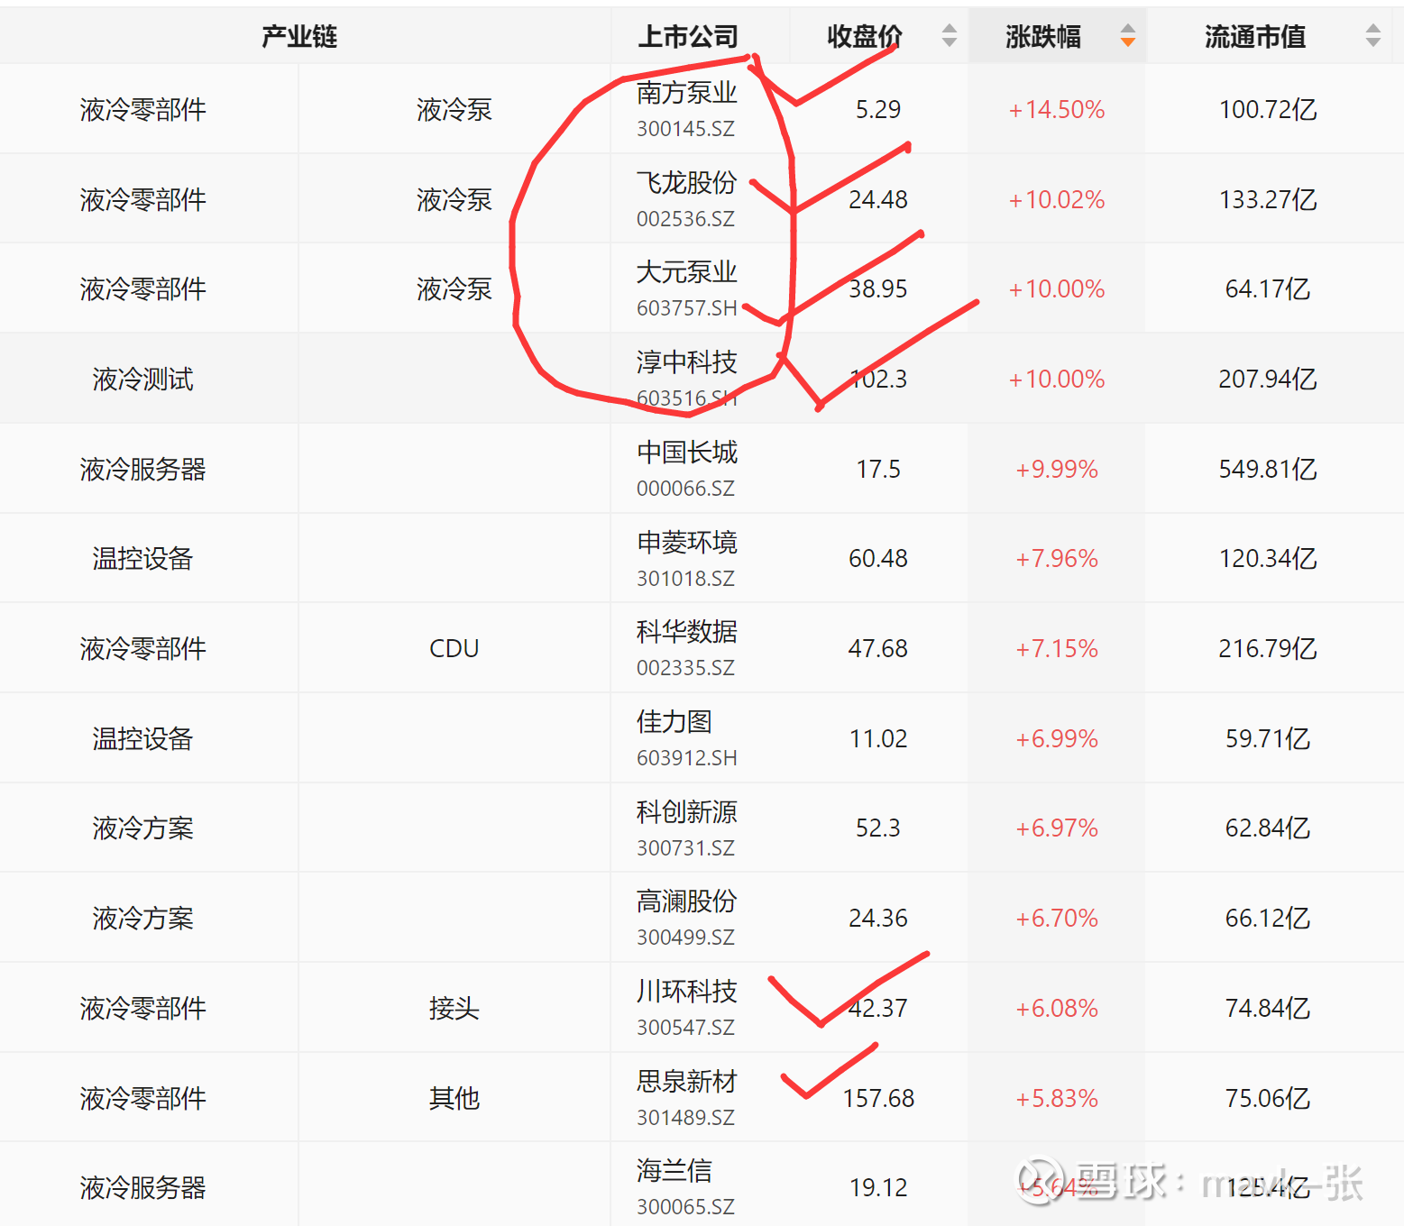1404x1226 pixels.
Task: Click the 上市公司 column header
Action: [688, 36]
